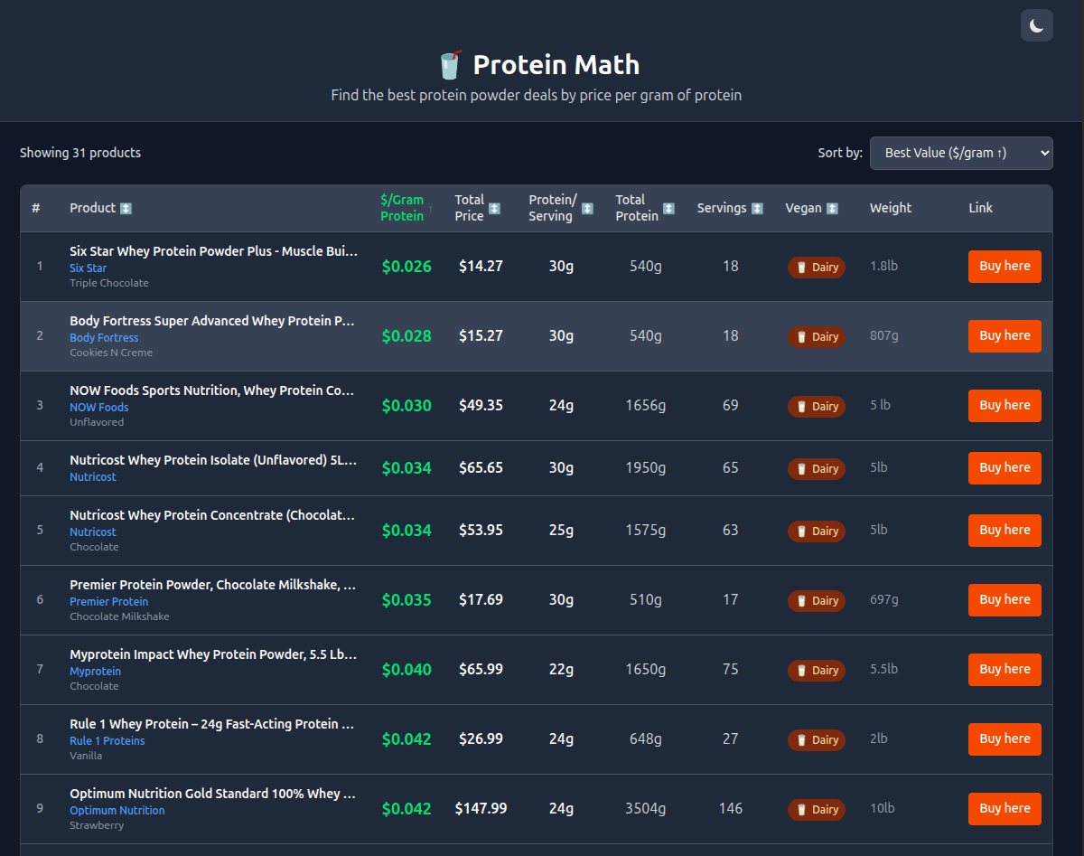Click Buy here for NOW Foods

1005,406
